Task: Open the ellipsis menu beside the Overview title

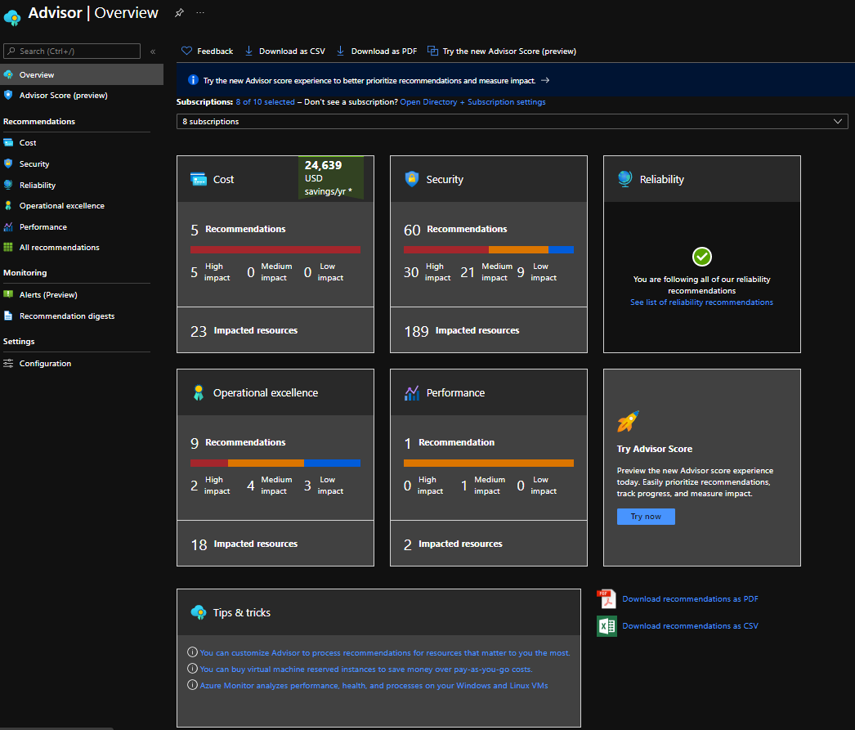Action: point(200,12)
